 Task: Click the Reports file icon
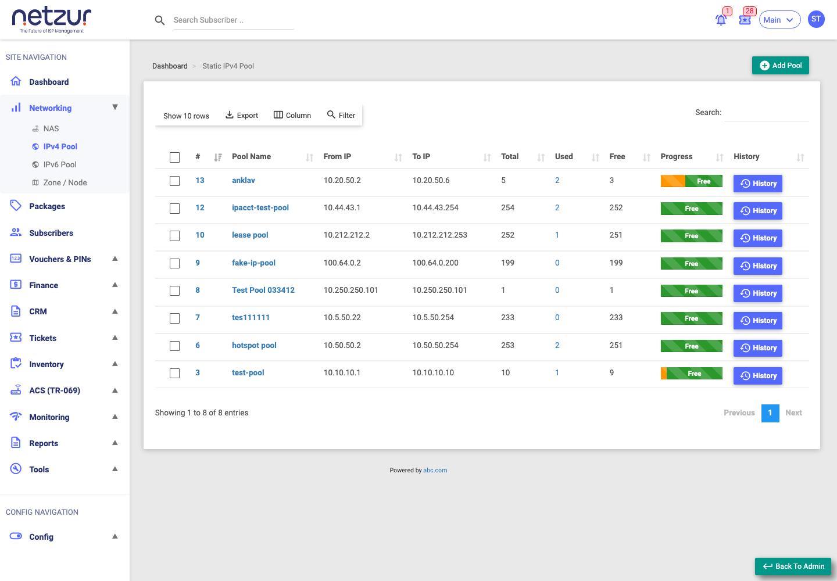click(16, 443)
